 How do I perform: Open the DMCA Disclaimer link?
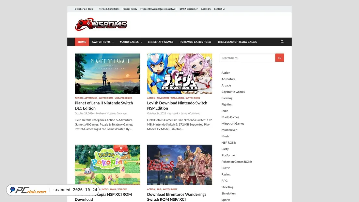click(188, 9)
